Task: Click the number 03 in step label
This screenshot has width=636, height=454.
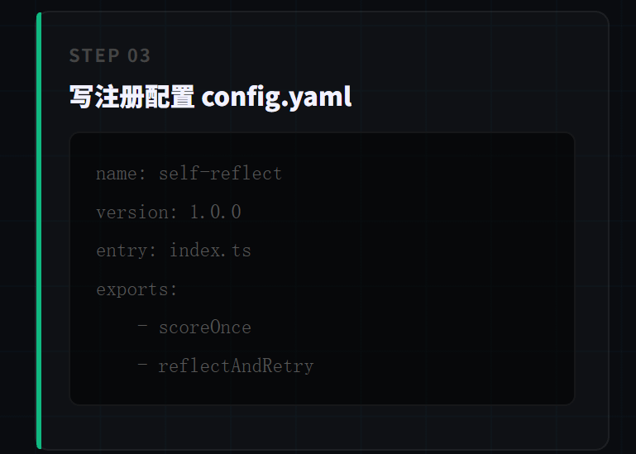Action: click(139, 55)
